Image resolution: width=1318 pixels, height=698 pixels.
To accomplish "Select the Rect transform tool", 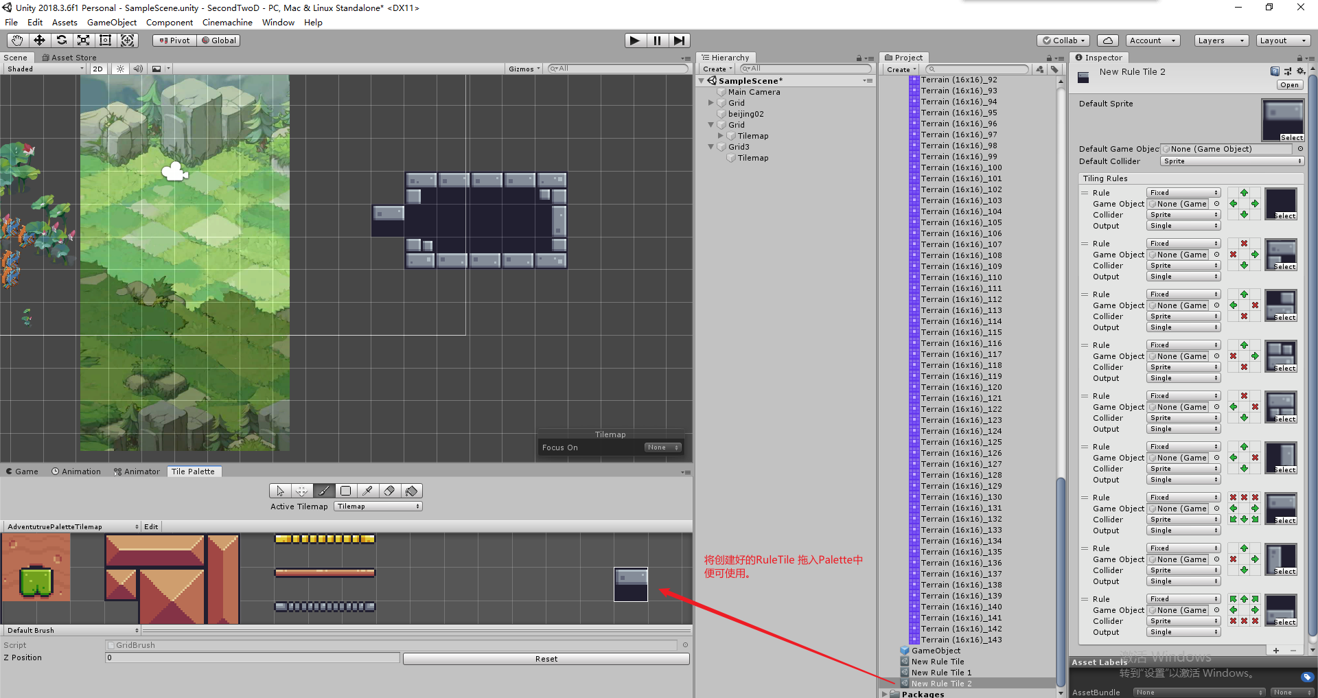I will (x=105, y=40).
